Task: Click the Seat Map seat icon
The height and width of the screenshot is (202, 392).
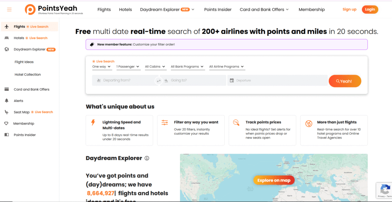Action: pos(7,112)
